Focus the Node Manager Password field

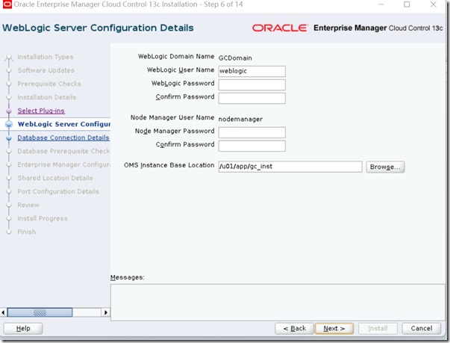point(252,132)
